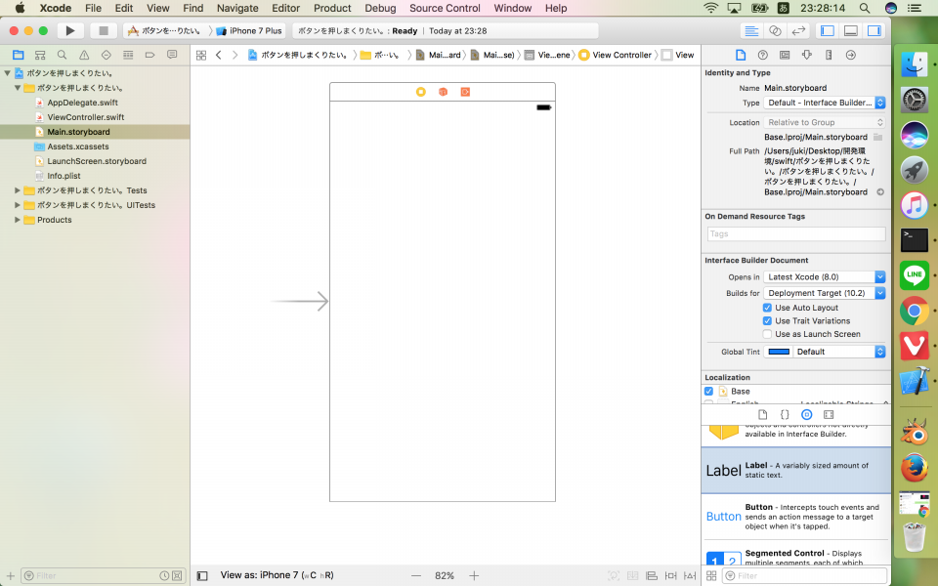The image size is (938, 586).
Task: Open the Test navigator
Action: 106,55
